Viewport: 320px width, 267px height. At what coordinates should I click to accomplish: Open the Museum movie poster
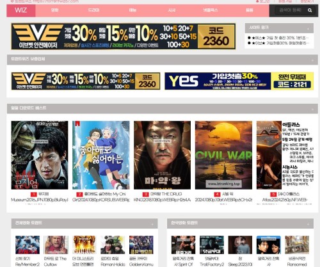[40, 155]
